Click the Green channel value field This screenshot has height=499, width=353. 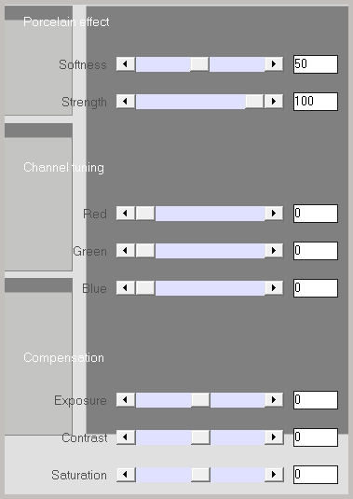[316, 251]
